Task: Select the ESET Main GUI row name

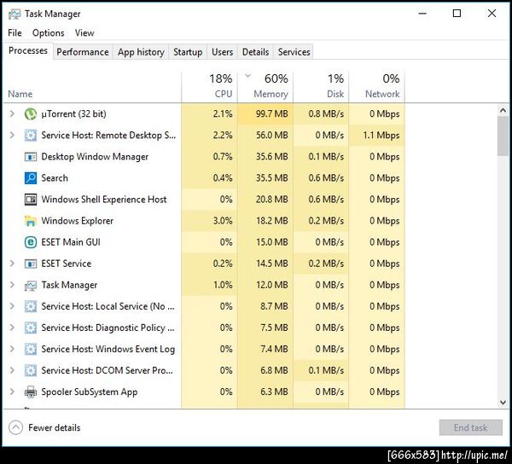Action: tap(71, 242)
